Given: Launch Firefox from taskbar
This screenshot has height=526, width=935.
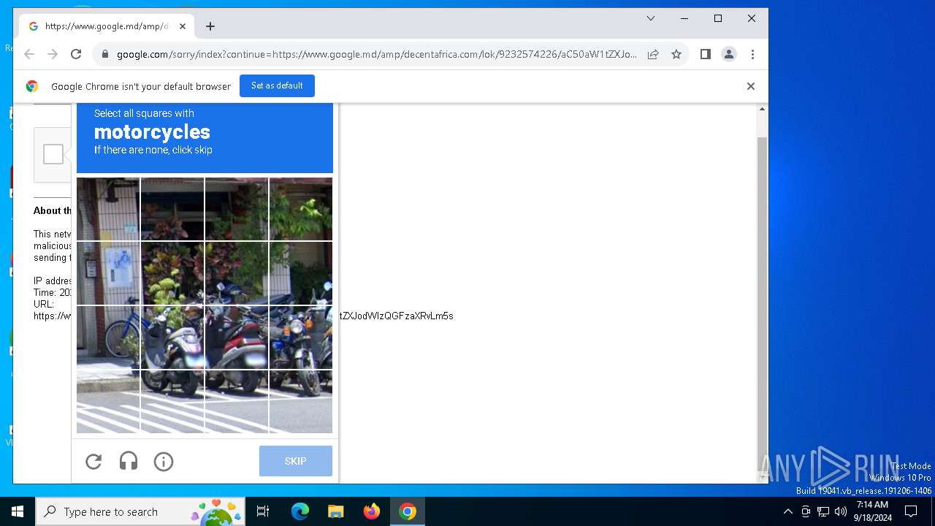Looking at the screenshot, I should pos(372,511).
